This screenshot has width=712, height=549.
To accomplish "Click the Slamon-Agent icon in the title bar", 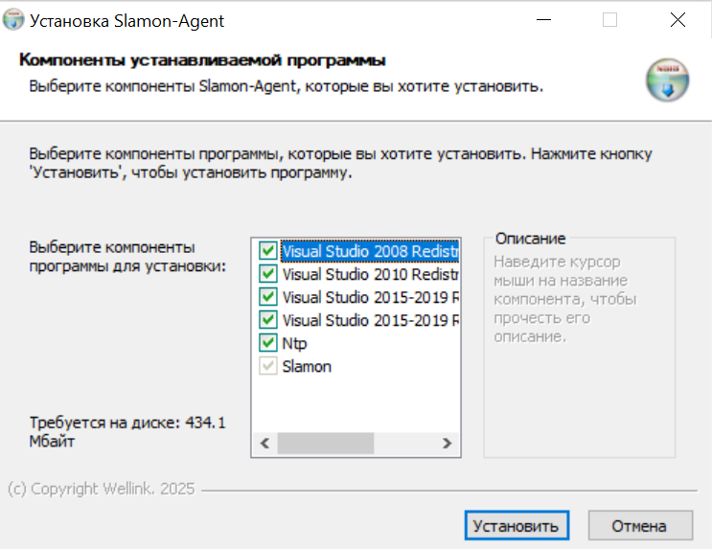I will click(x=14, y=19).
